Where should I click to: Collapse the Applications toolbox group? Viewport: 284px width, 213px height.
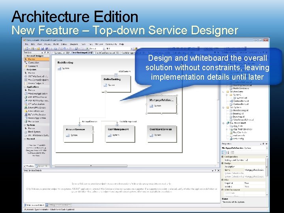pyautogui.click(x=25, y=87)
